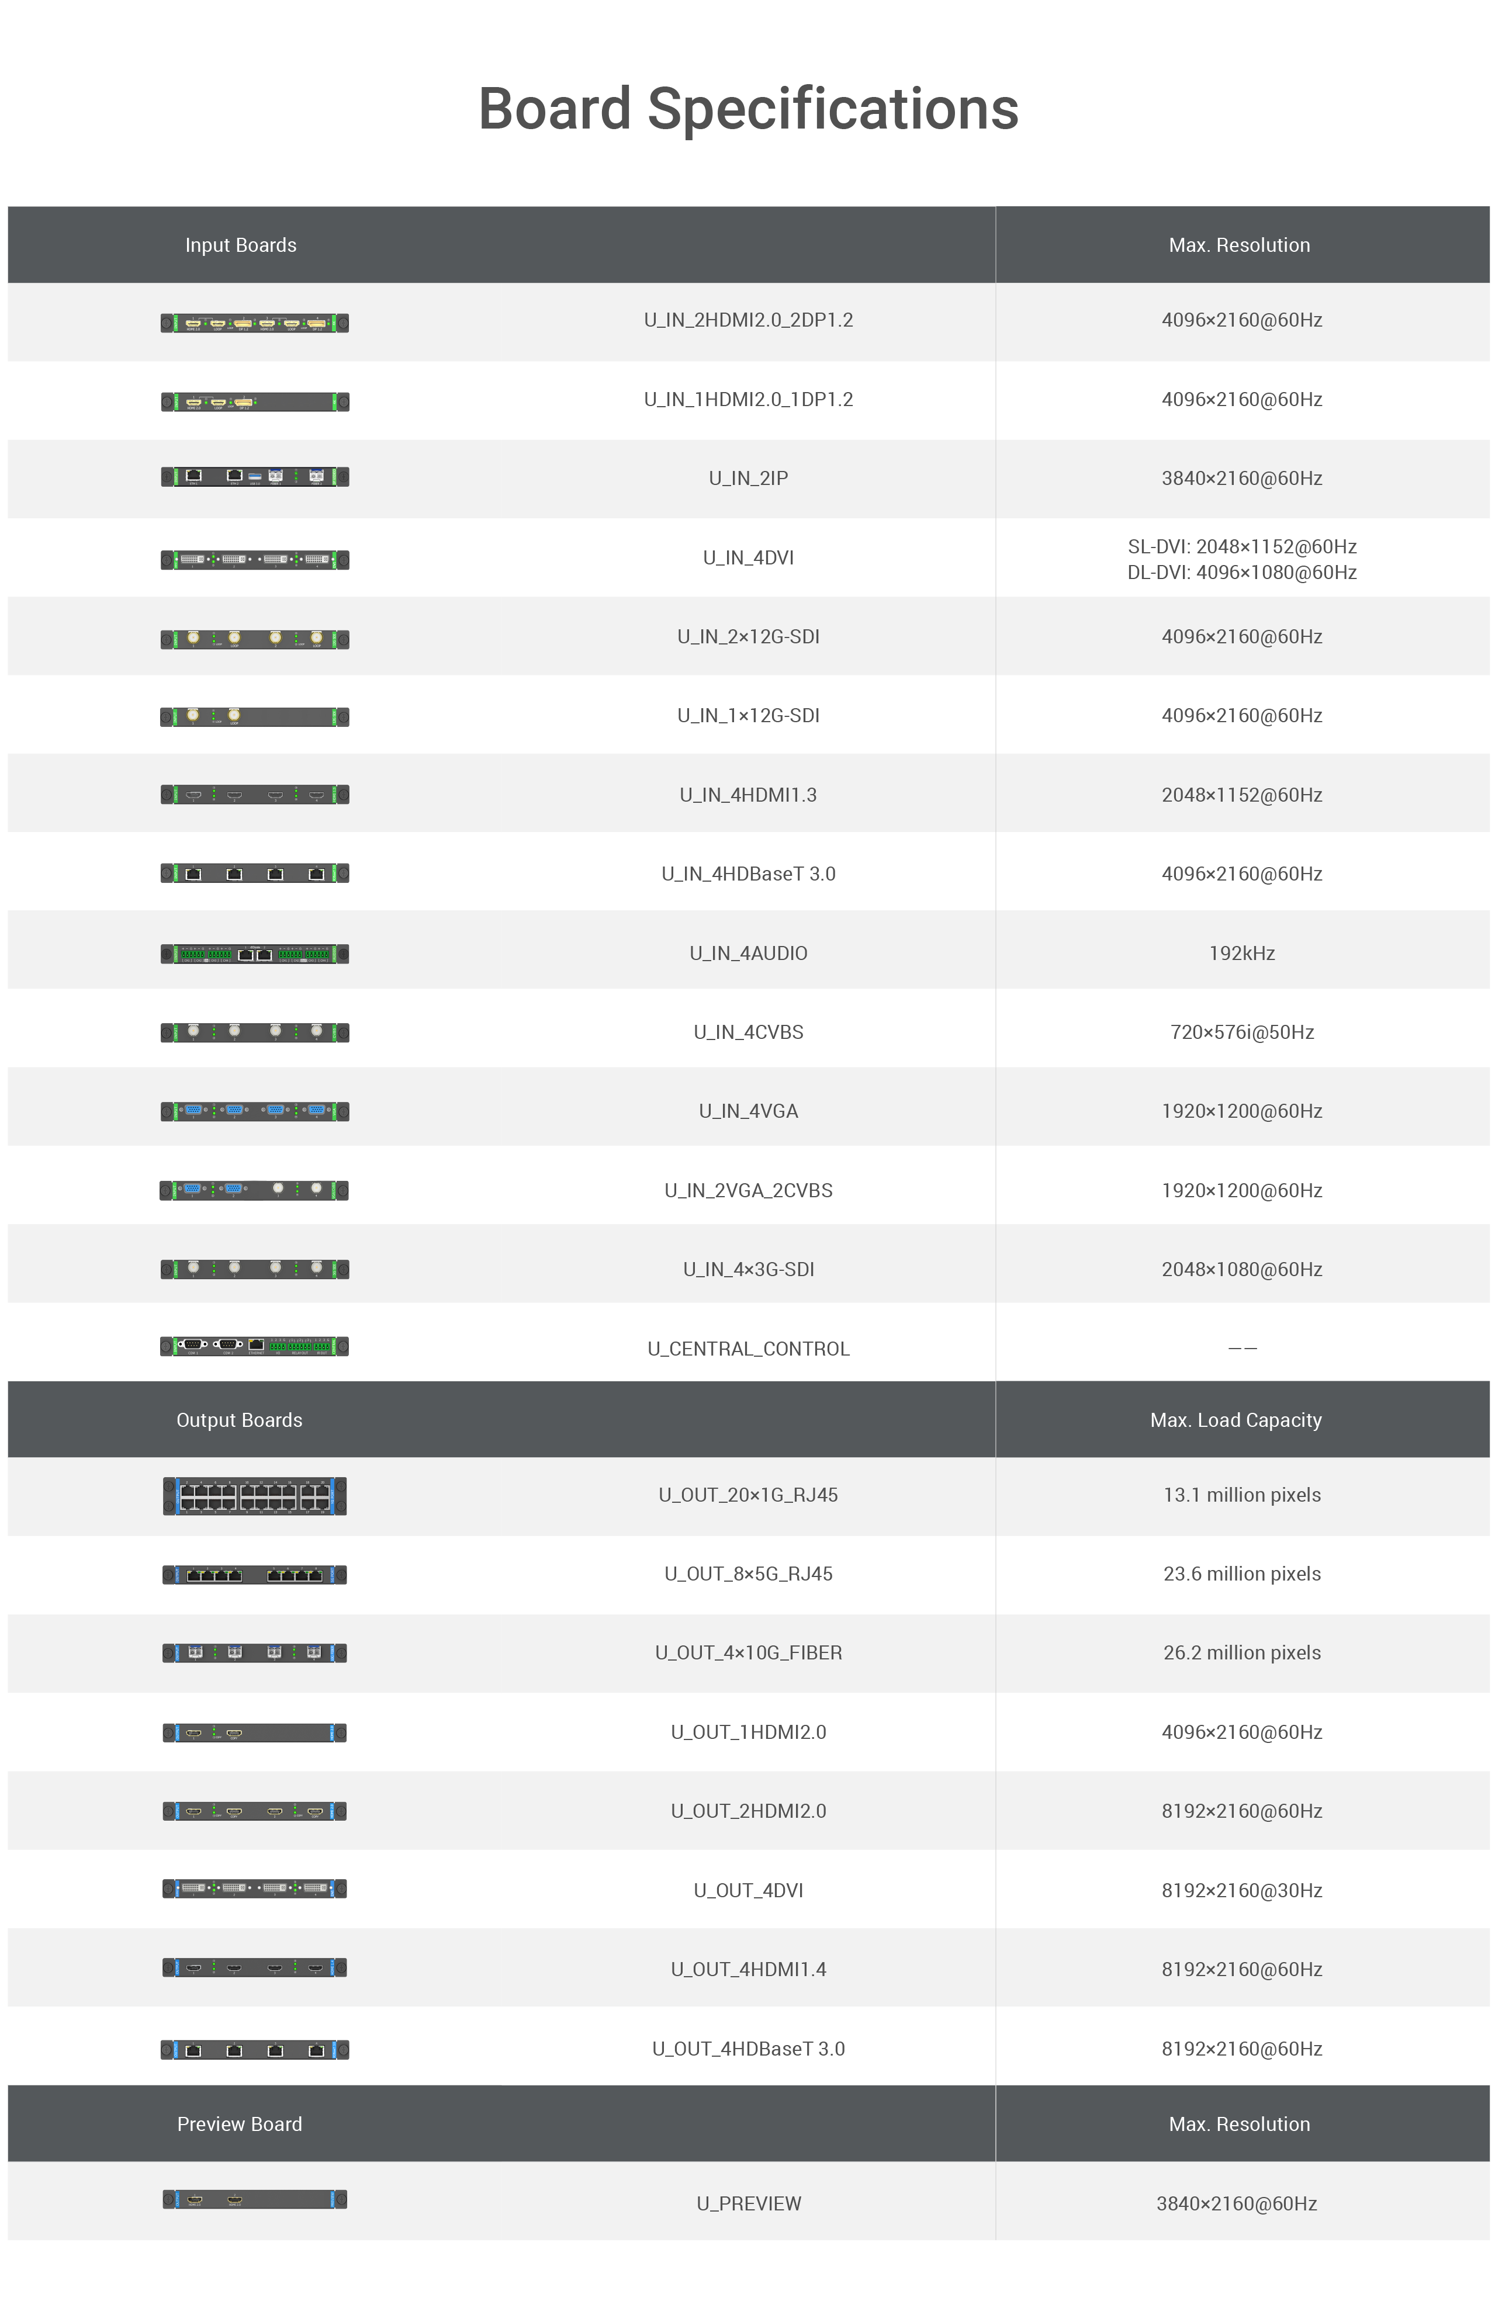Click the Preview Board section header
Viewport: 1502px width, 2308px height.
point(240,2124)
